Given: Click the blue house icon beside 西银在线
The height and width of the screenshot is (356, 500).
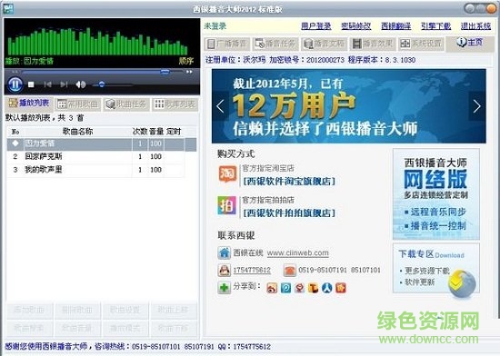Looking at the screenshot, I should (x=225, y=252).
